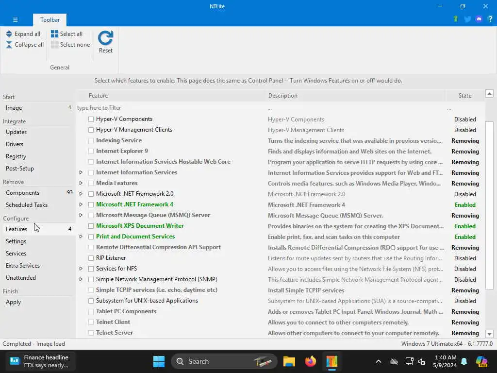Show hidden tray icons

(x=379, y=361)
